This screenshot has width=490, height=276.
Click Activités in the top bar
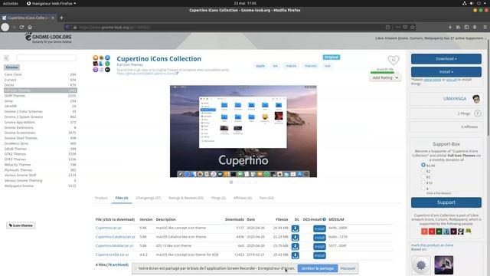(x=10, y=3)
